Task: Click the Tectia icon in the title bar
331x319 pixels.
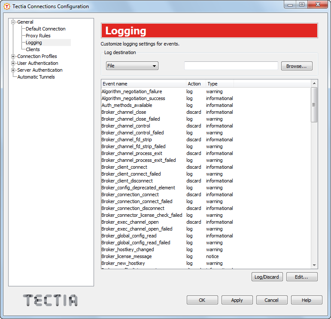Action: 7,6
